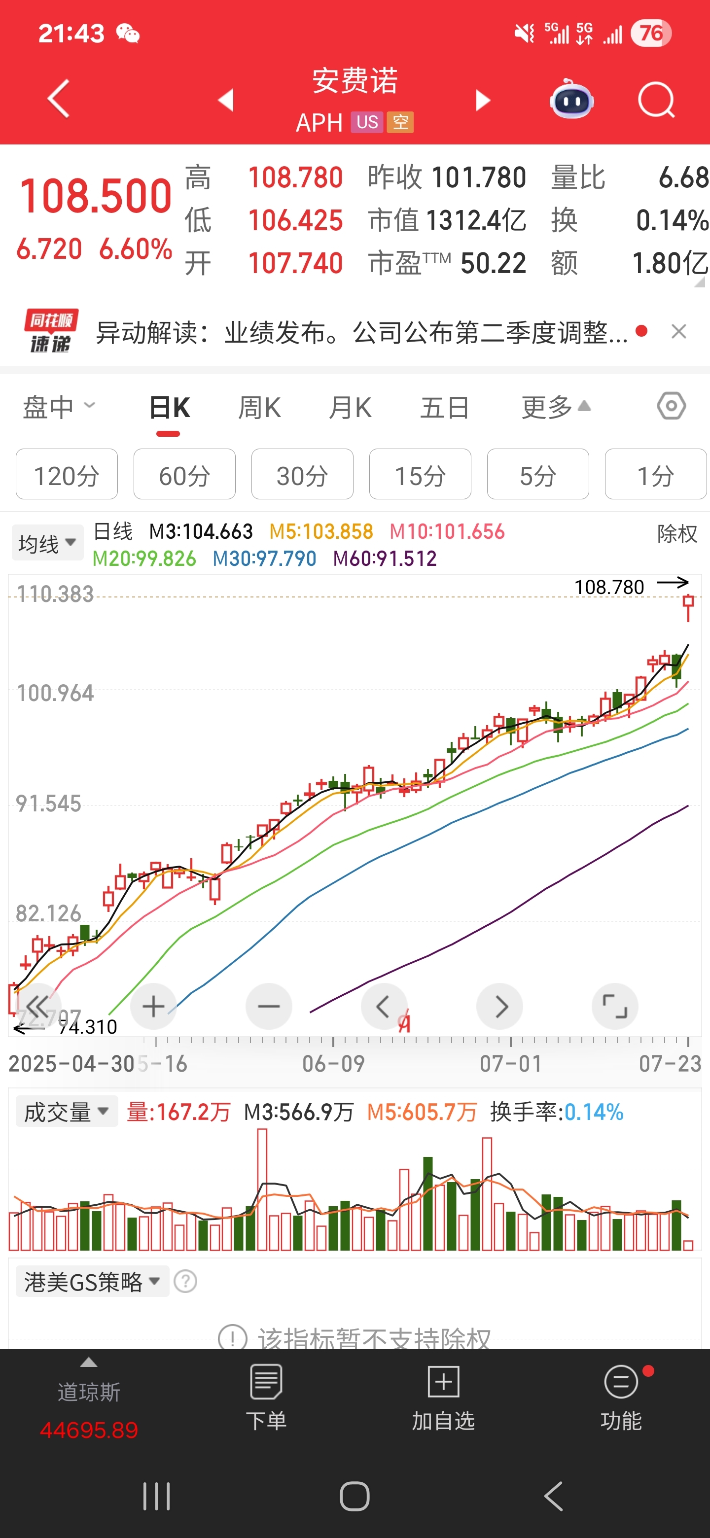This screenshot has width=710, height=1538.
Task: Read 异动解读 业绩发布 headline
Action: (x=361, y=332)
